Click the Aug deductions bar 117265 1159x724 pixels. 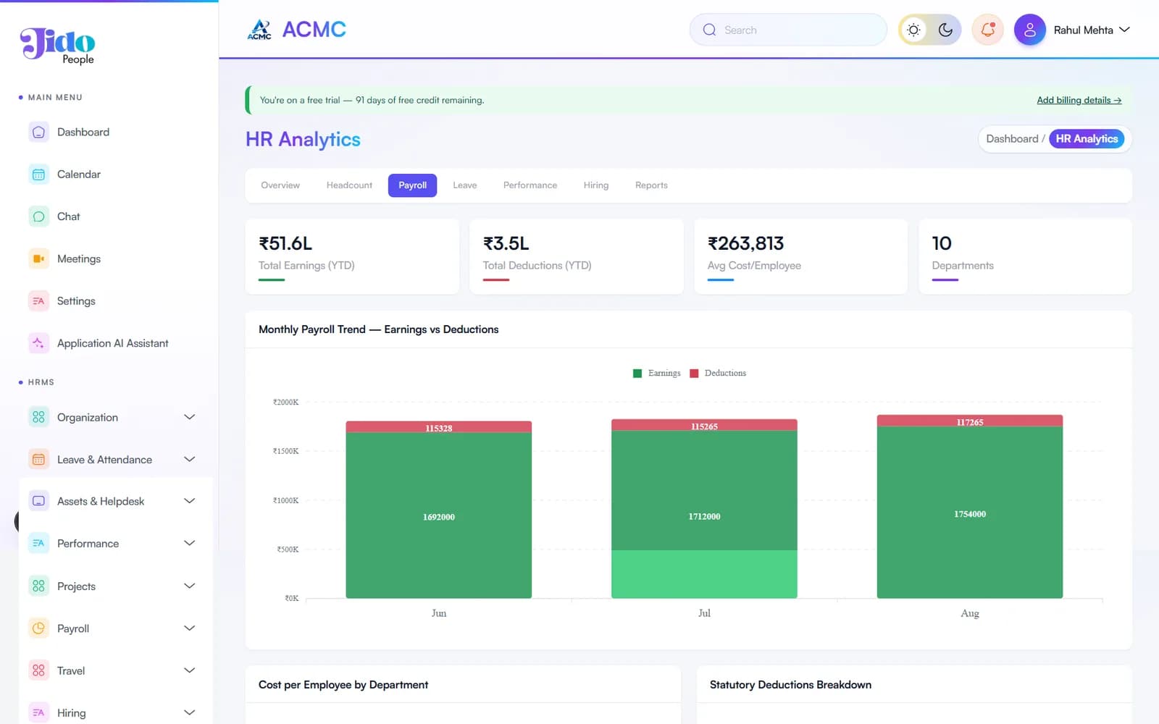[970, 421]
